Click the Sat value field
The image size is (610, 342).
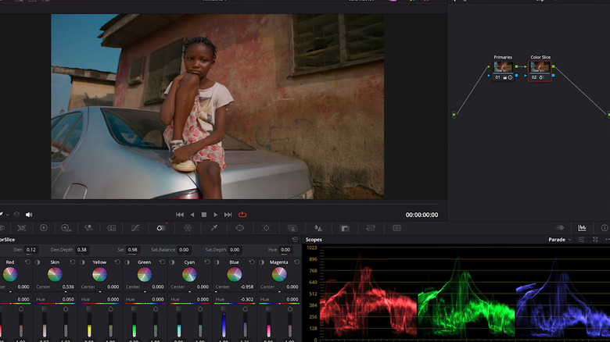(x=132, y=250)
